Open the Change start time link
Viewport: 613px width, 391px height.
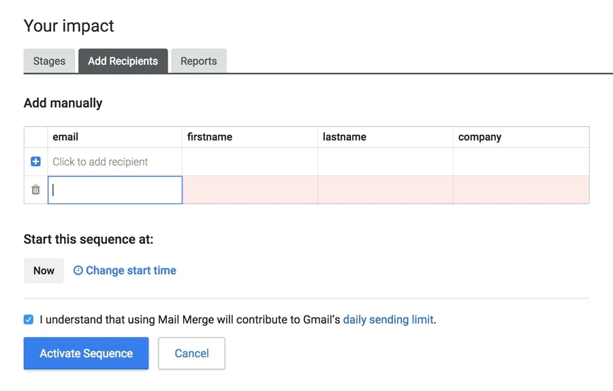click(131, 270)
